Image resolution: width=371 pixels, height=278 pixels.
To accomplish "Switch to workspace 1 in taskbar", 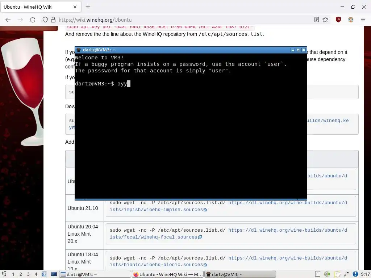I will tap(13, 274).
